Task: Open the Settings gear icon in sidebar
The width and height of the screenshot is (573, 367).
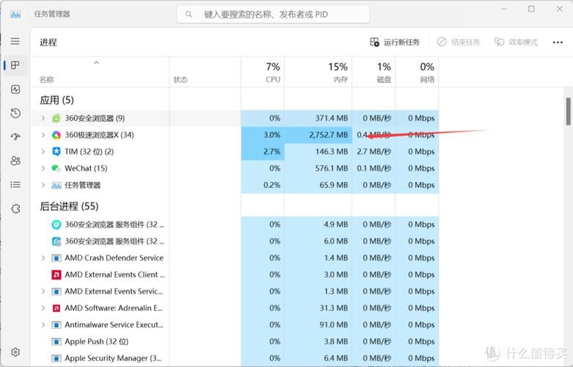Action: click(15, 352)
